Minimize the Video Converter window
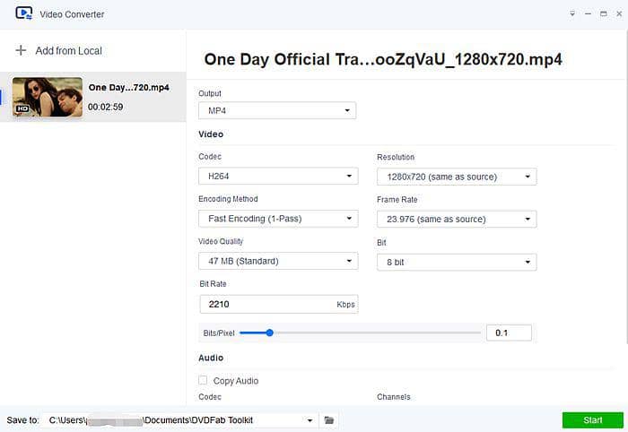This screenshot has width=628, height=432. point(588,14)
